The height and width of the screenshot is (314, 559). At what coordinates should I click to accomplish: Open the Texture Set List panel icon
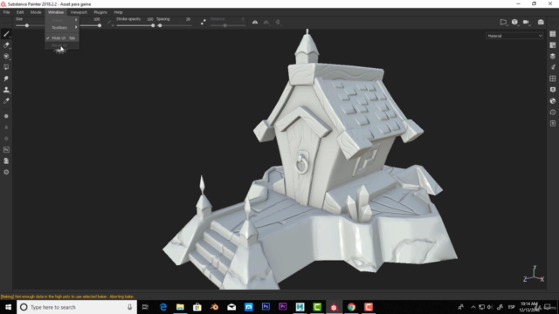(553, 34)
